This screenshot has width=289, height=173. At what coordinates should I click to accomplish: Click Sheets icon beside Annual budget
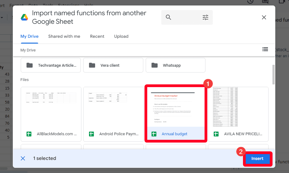[154, 134]
